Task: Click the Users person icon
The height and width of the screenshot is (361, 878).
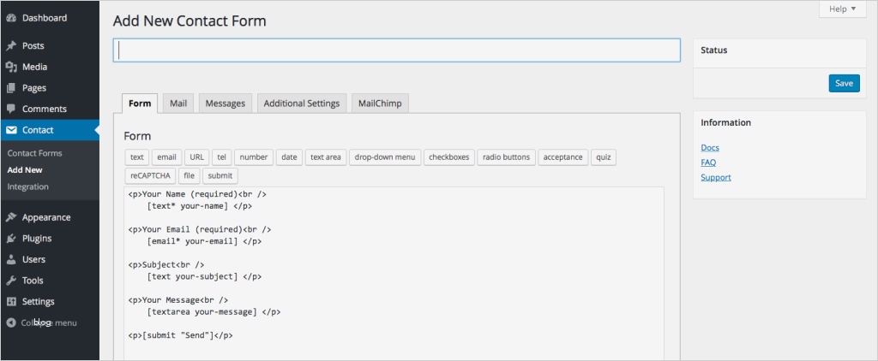Action: [11, 259]
